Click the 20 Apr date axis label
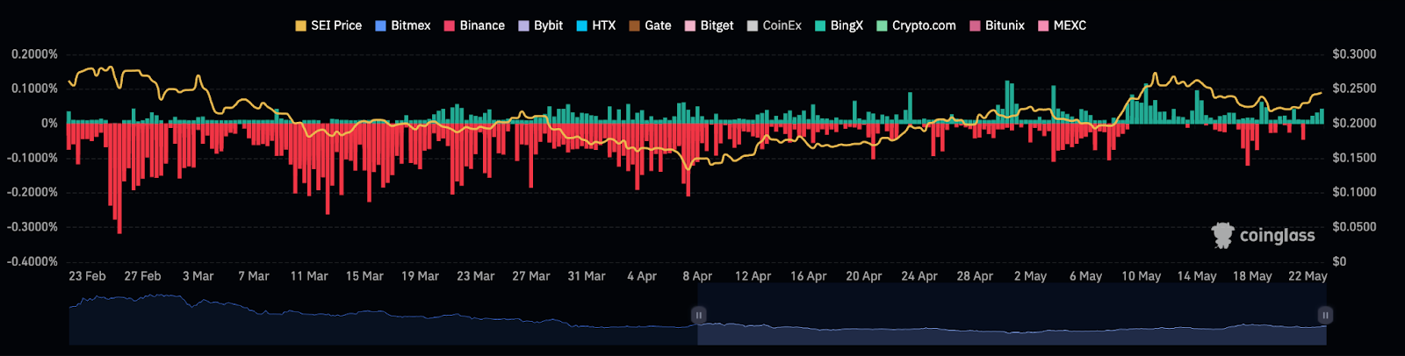The width and height of the screenshot is (1405, 356). (x=864, y=276)
